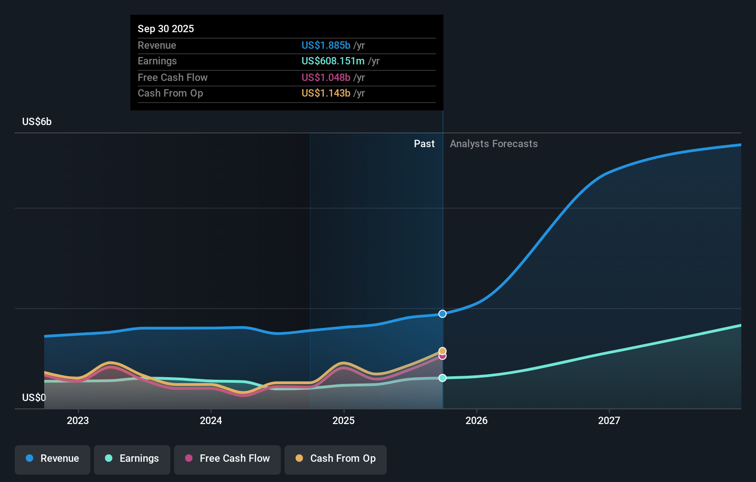The height and width of the screenshot is (482, 756).
Task: Toggle the Free Cash Flow legend button
Action: 227,459
